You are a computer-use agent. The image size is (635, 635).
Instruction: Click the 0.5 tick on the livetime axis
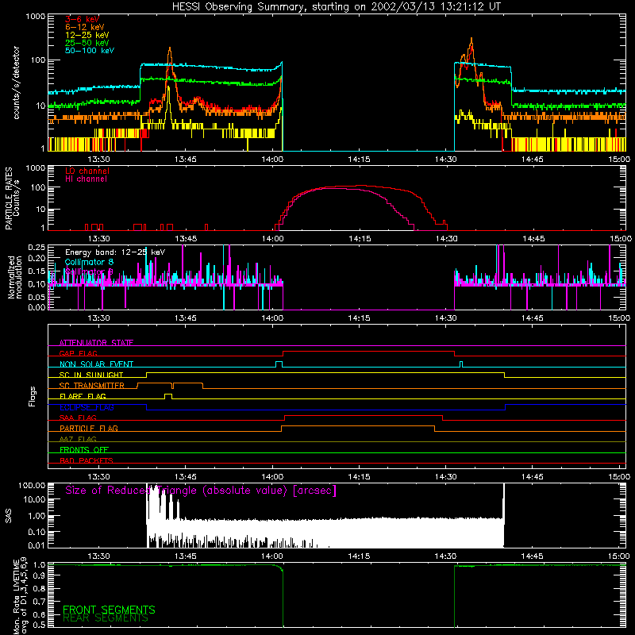point(39,625)
